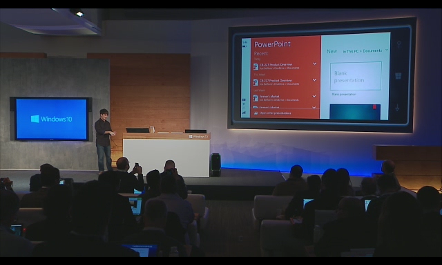Expand the first CB-227 Product Overview chevron
442x265 pixels.
[315, 63]
